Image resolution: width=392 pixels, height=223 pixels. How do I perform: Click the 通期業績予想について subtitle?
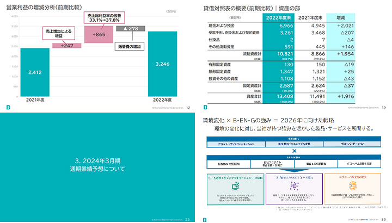pos(97,169)
